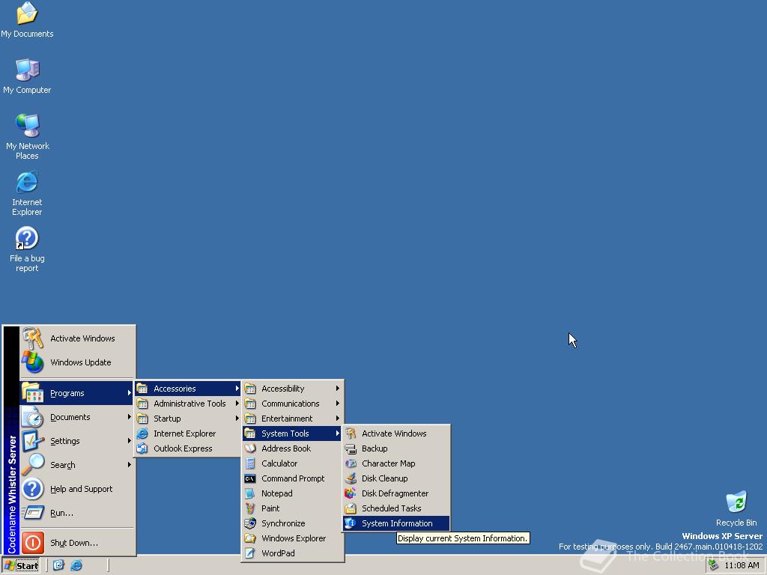Click Run... label in Start menu
Viewport: 767px width, 575px height.
click(x=61, y=513)
